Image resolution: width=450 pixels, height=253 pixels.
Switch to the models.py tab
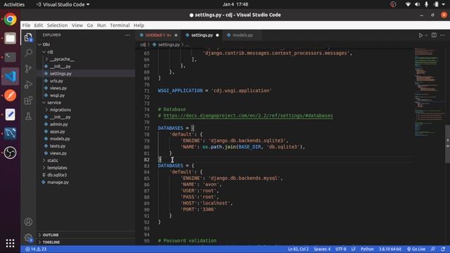click(x=243, y=35)
